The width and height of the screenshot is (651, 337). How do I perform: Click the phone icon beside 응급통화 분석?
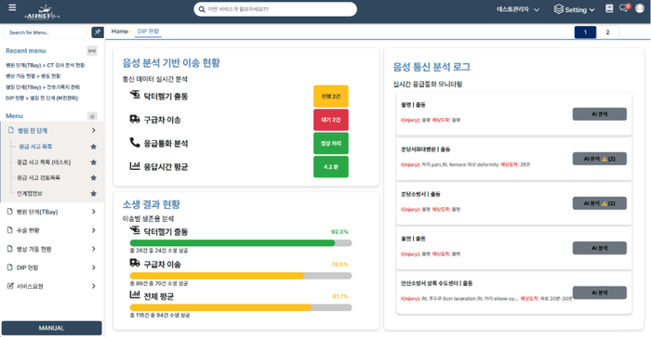[x=135, y=143]
